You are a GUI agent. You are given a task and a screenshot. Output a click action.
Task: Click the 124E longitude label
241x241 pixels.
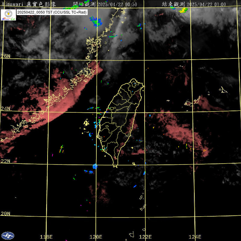(195, 237)
